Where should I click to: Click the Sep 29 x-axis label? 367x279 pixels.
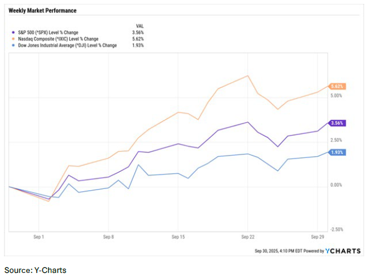316,236
